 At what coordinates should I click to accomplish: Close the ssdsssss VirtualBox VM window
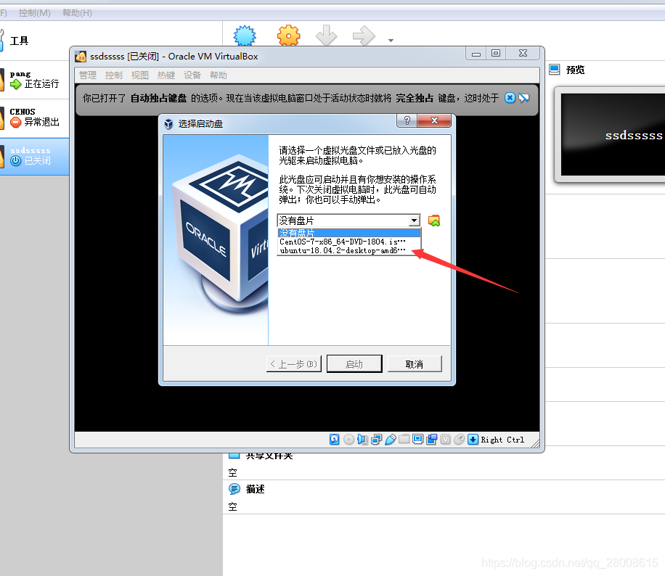(523, 54)
